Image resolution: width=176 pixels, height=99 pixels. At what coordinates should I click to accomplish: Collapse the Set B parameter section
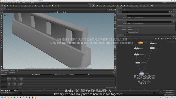click(119, 20)
